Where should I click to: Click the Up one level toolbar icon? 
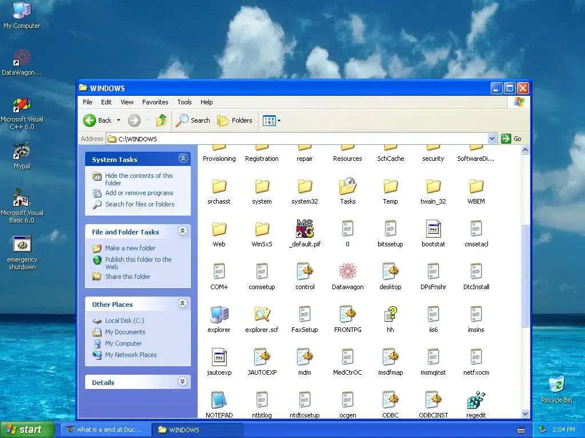[162, 120]
